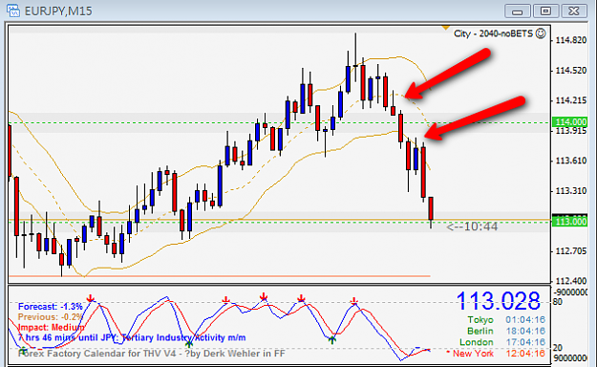Click the <--10:44 candle countdown label

pyautogui.click(x=472, y=227)
